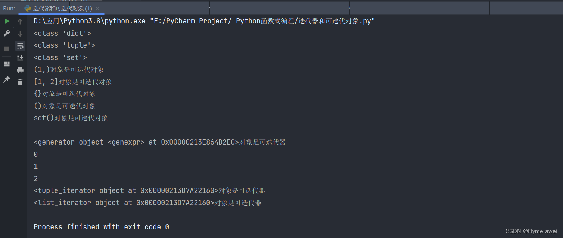Open run configuration wrench icon

(7, 34)
